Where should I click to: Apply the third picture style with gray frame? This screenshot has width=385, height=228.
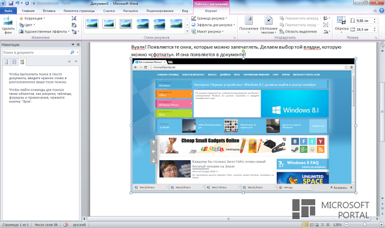pyautogui.click(x=126, y=24)
